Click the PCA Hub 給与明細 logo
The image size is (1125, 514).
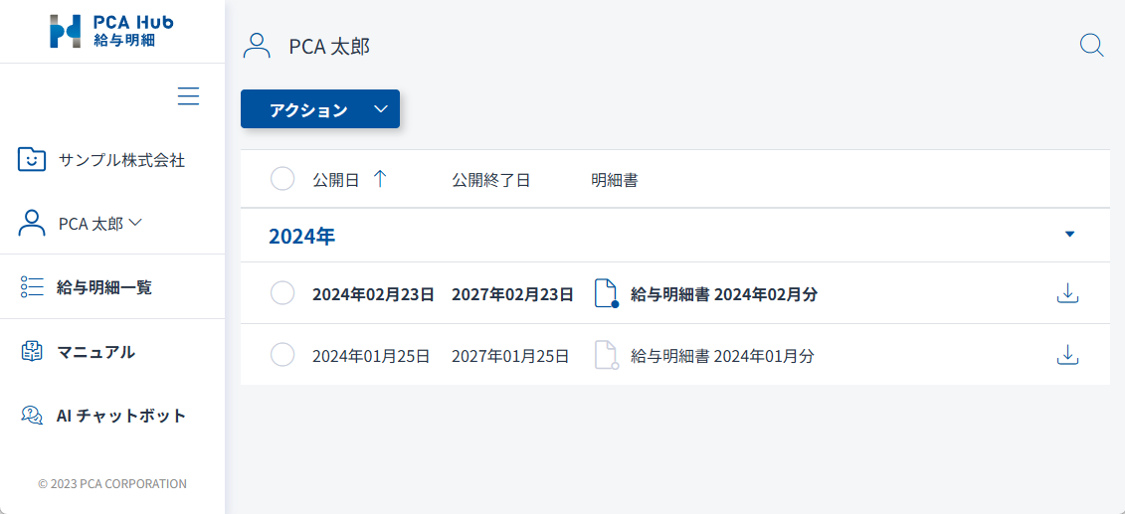112,31
